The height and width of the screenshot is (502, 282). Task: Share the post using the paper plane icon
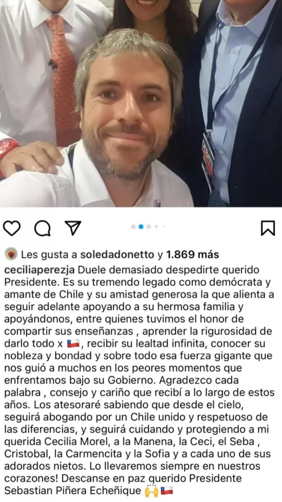(x=73, y=228)
